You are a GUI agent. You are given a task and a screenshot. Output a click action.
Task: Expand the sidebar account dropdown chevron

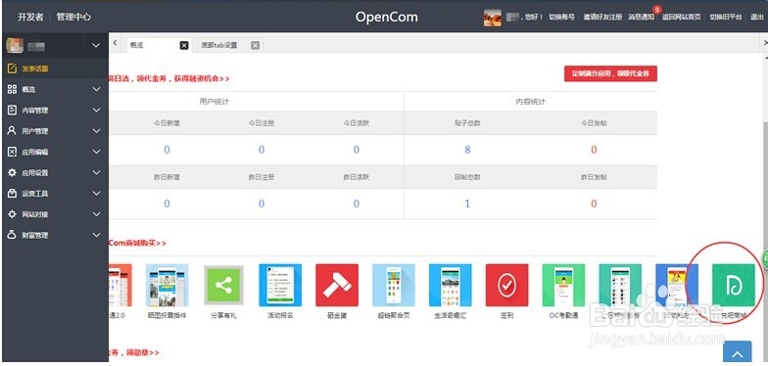[x=96, y=45]
